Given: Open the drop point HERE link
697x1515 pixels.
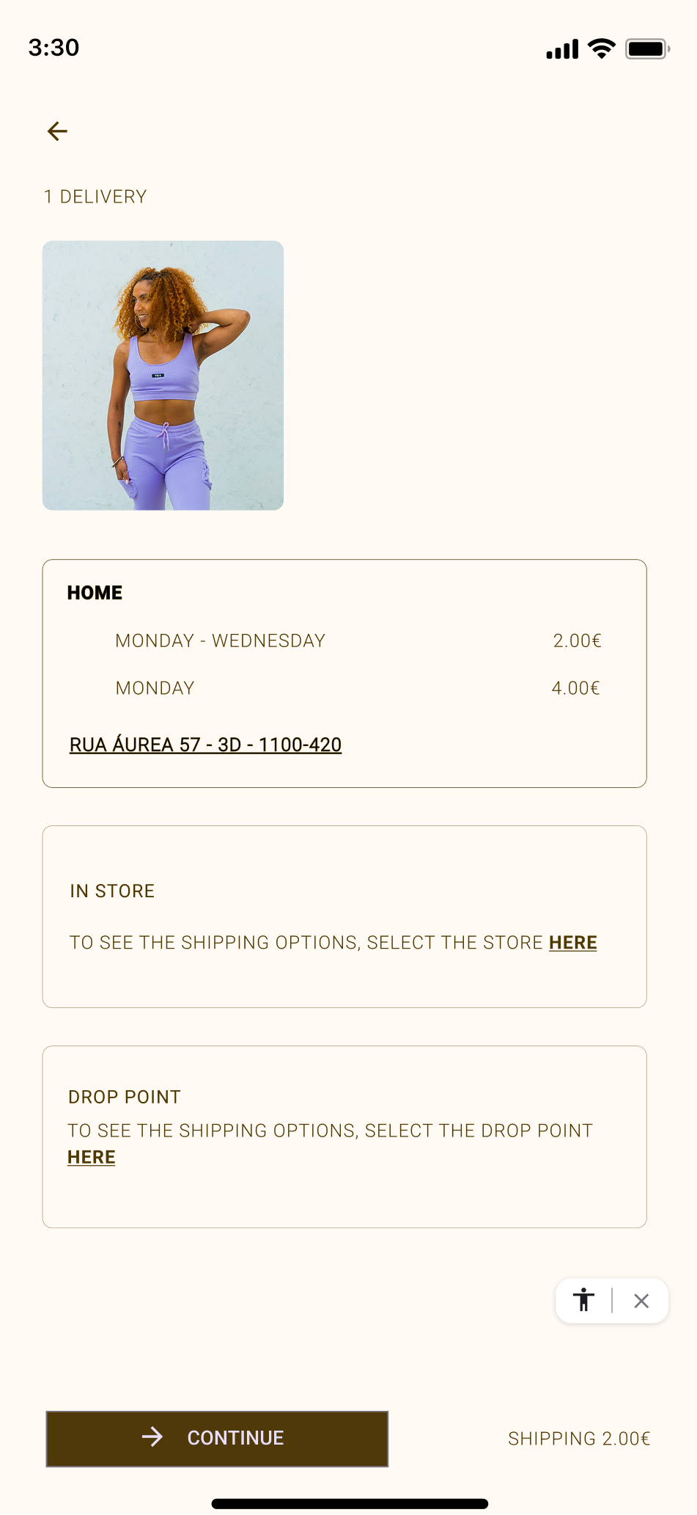Looking at the screenshot, I should click(92, 1157).
